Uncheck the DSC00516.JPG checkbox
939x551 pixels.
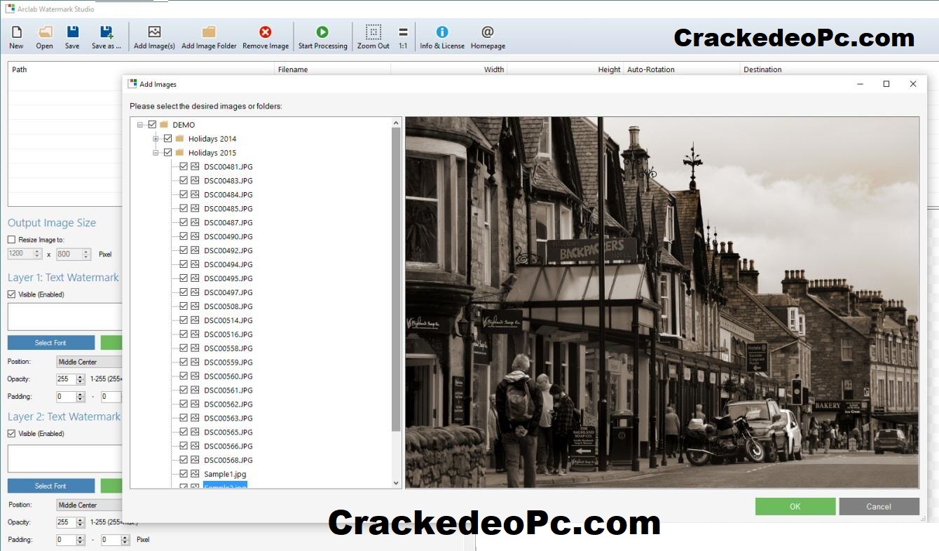coord(184,334)
